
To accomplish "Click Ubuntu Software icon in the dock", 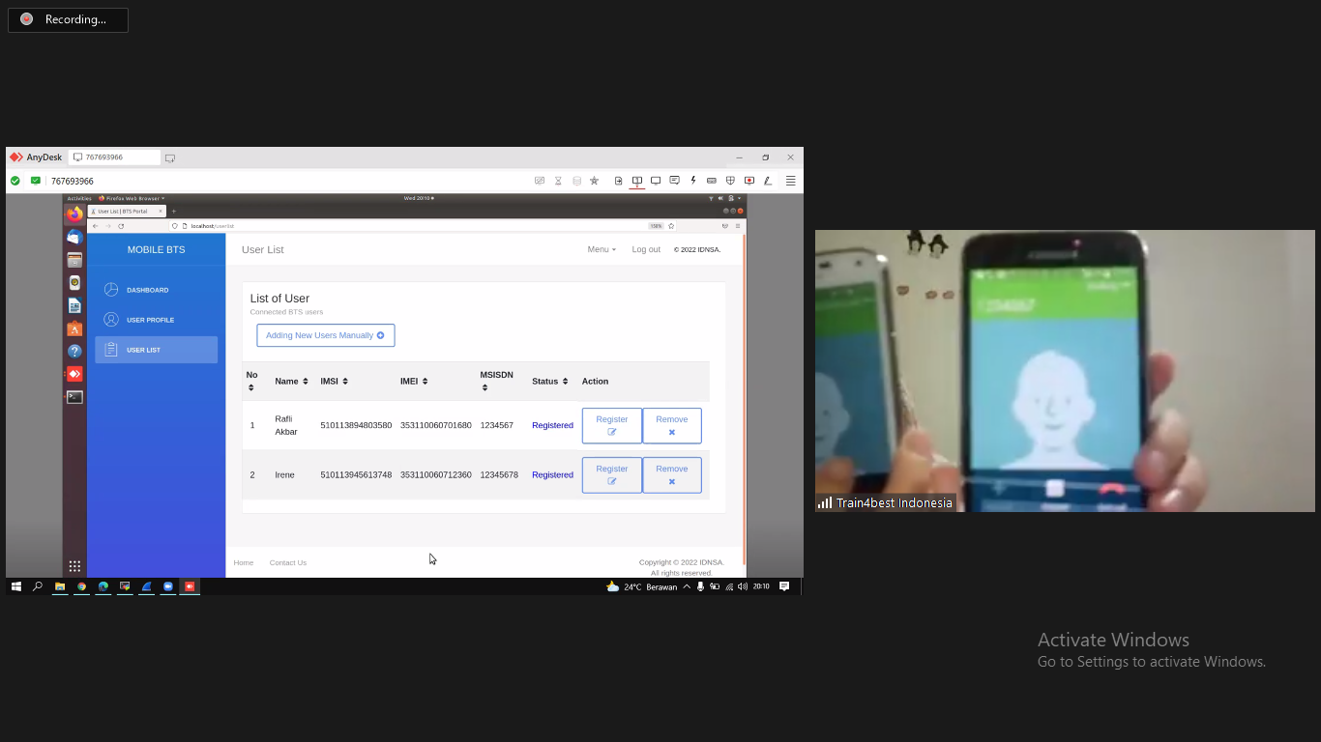I will point(74,328).
